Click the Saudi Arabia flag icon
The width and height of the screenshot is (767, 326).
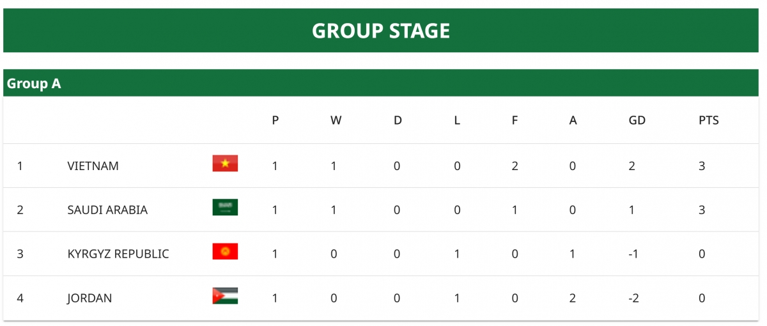point(225,207)
